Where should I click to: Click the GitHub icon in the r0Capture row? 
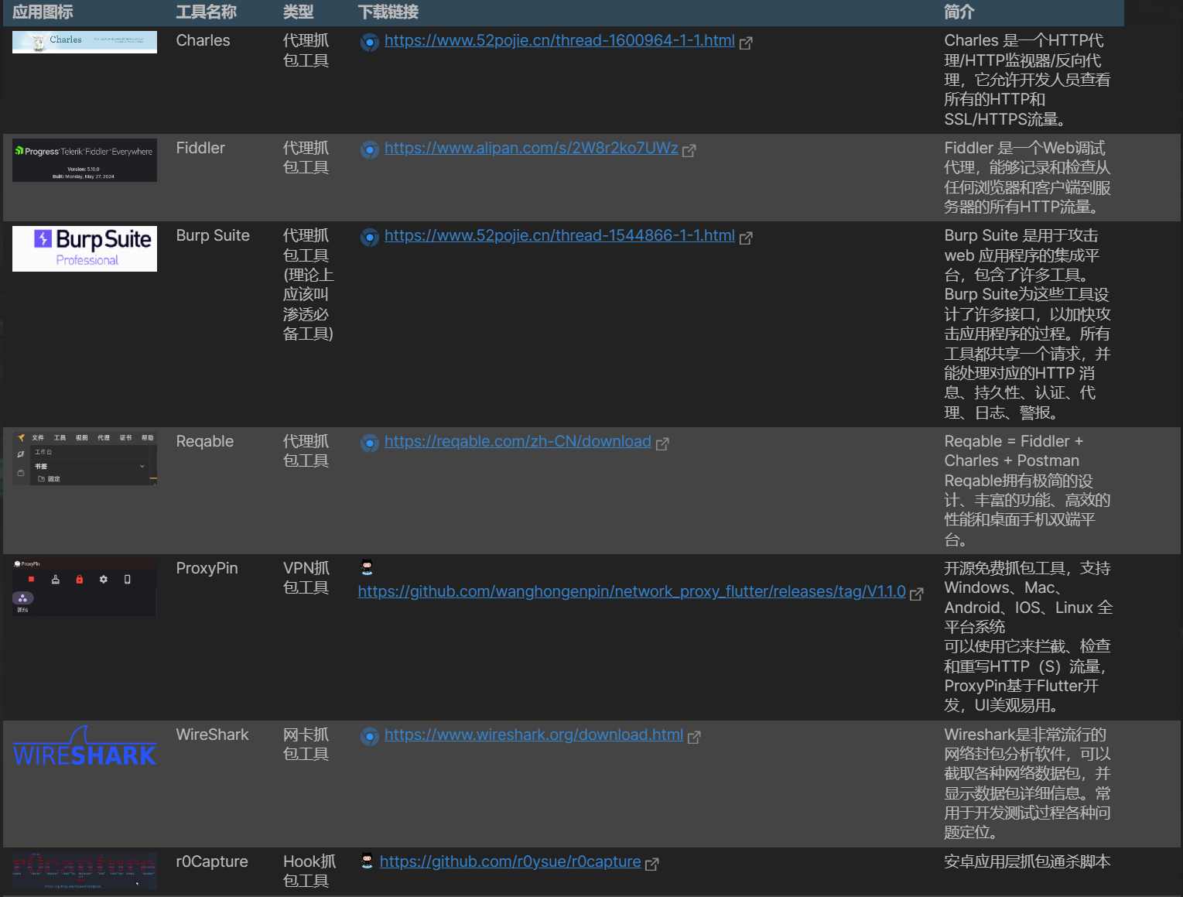[367, 861]
